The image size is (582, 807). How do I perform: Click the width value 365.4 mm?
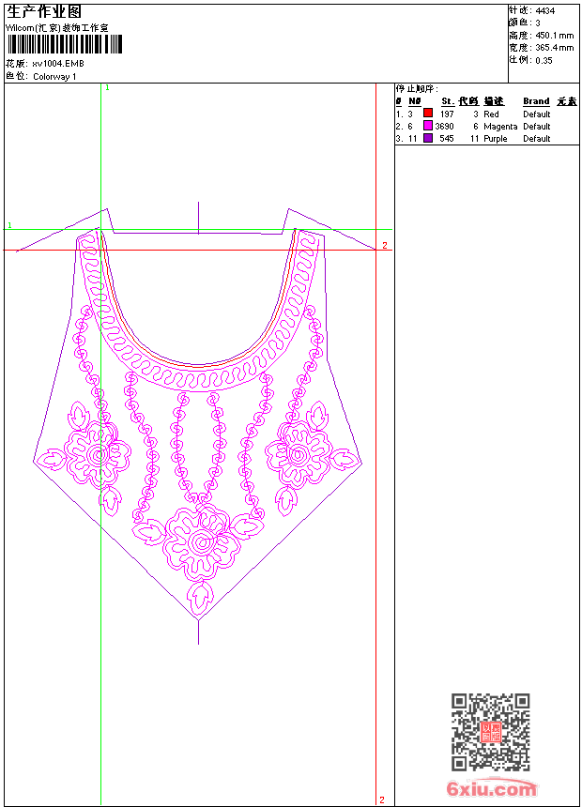(x=554, y=48)
